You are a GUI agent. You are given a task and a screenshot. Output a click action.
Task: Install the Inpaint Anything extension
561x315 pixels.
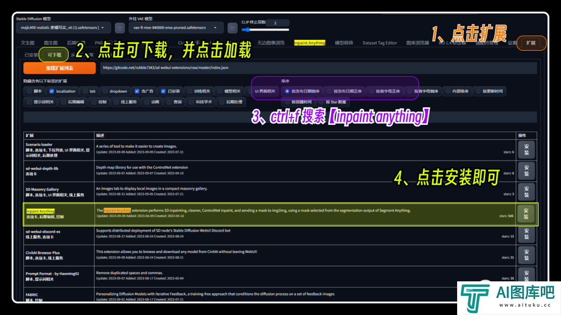tap(526, 213)
